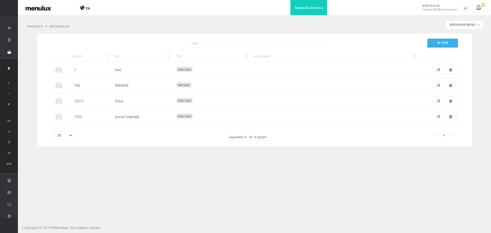Screen dimensions: 491x233
Task: Click the clipboard icon in the sidebar
Action: point(9,216)
